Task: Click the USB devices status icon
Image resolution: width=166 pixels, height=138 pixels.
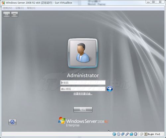Action: (127, 134)
